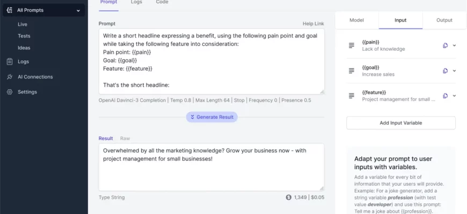The width and height of the screenshot is (467, 214).
Task: Copy the {{feature}} variable
Action: coord(445,96)
